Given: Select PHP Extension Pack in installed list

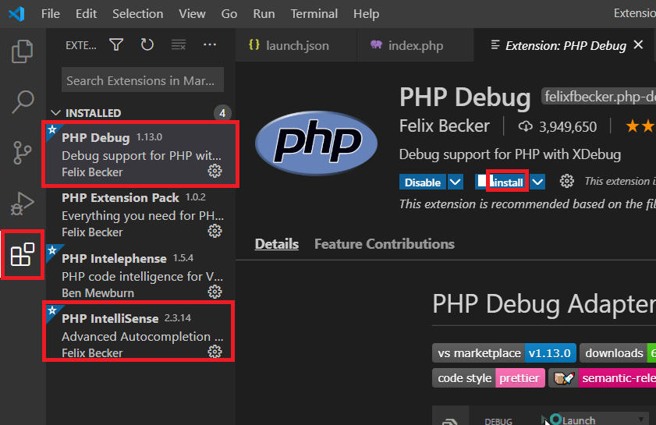Looking at the screenshot, I should point(140,214).
